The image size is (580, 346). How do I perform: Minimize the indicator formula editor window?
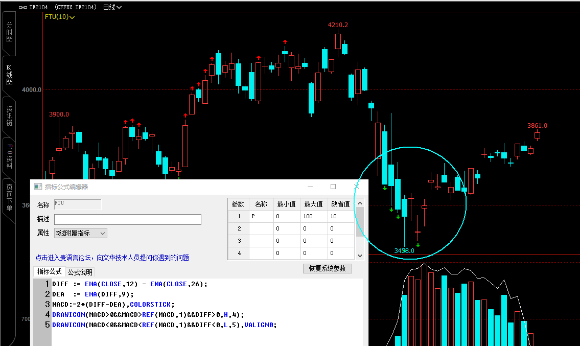click(310, 187)
